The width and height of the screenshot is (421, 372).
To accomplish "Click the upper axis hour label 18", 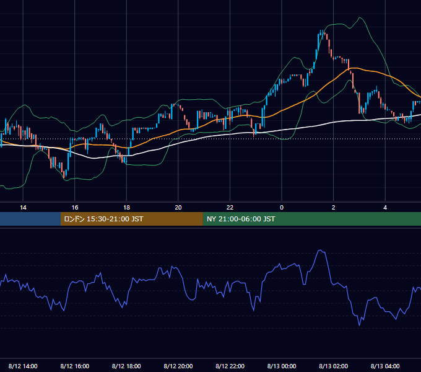I will 126,208.
